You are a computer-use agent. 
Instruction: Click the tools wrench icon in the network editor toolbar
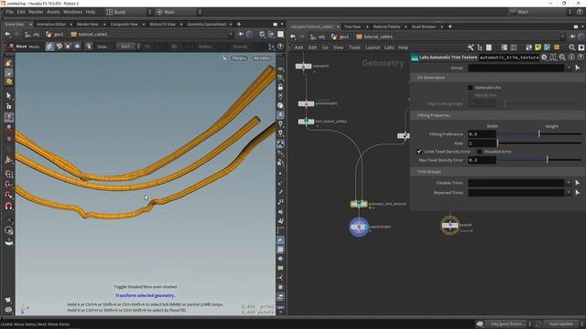[x=471, y=48]
